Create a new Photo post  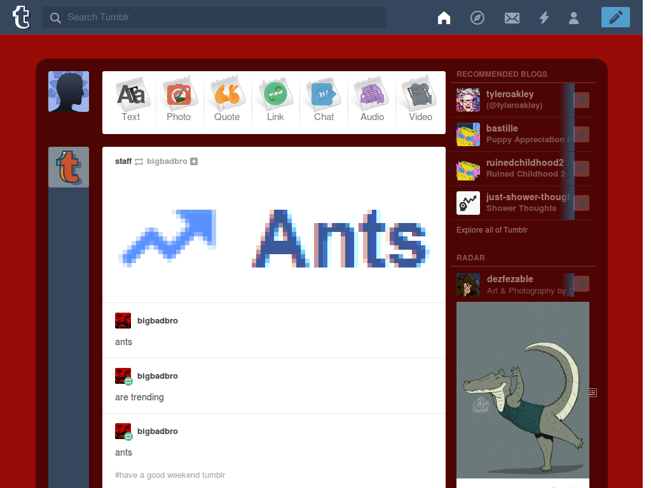point(179,100)
